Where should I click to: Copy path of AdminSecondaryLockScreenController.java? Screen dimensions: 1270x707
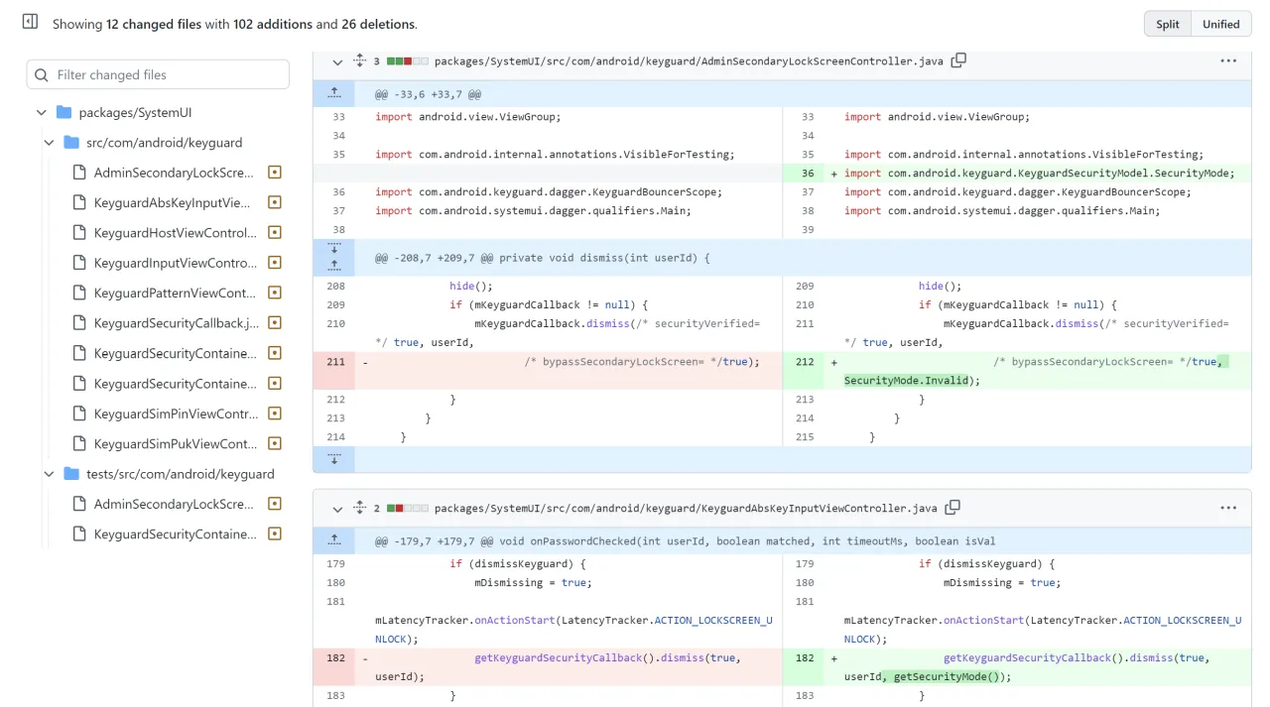coord(958,60)
